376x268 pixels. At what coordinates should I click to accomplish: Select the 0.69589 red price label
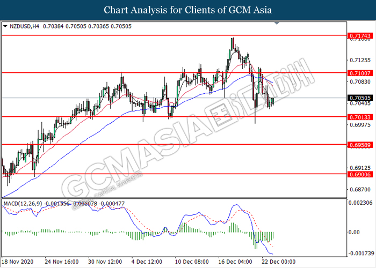click(x=360, y=145)
